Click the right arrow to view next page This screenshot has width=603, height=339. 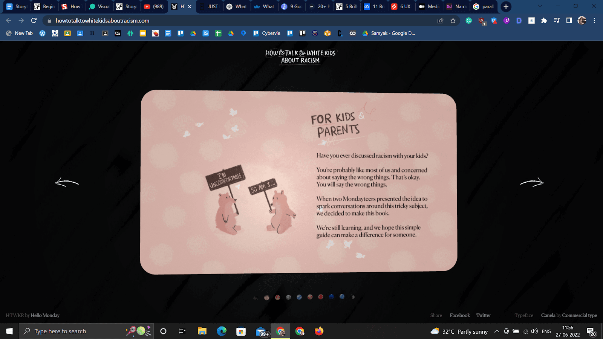click(532, 182)
